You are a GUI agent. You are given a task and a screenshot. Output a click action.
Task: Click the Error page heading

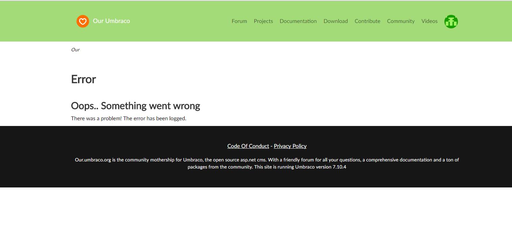pyautogui.click(x=83, y=79)
